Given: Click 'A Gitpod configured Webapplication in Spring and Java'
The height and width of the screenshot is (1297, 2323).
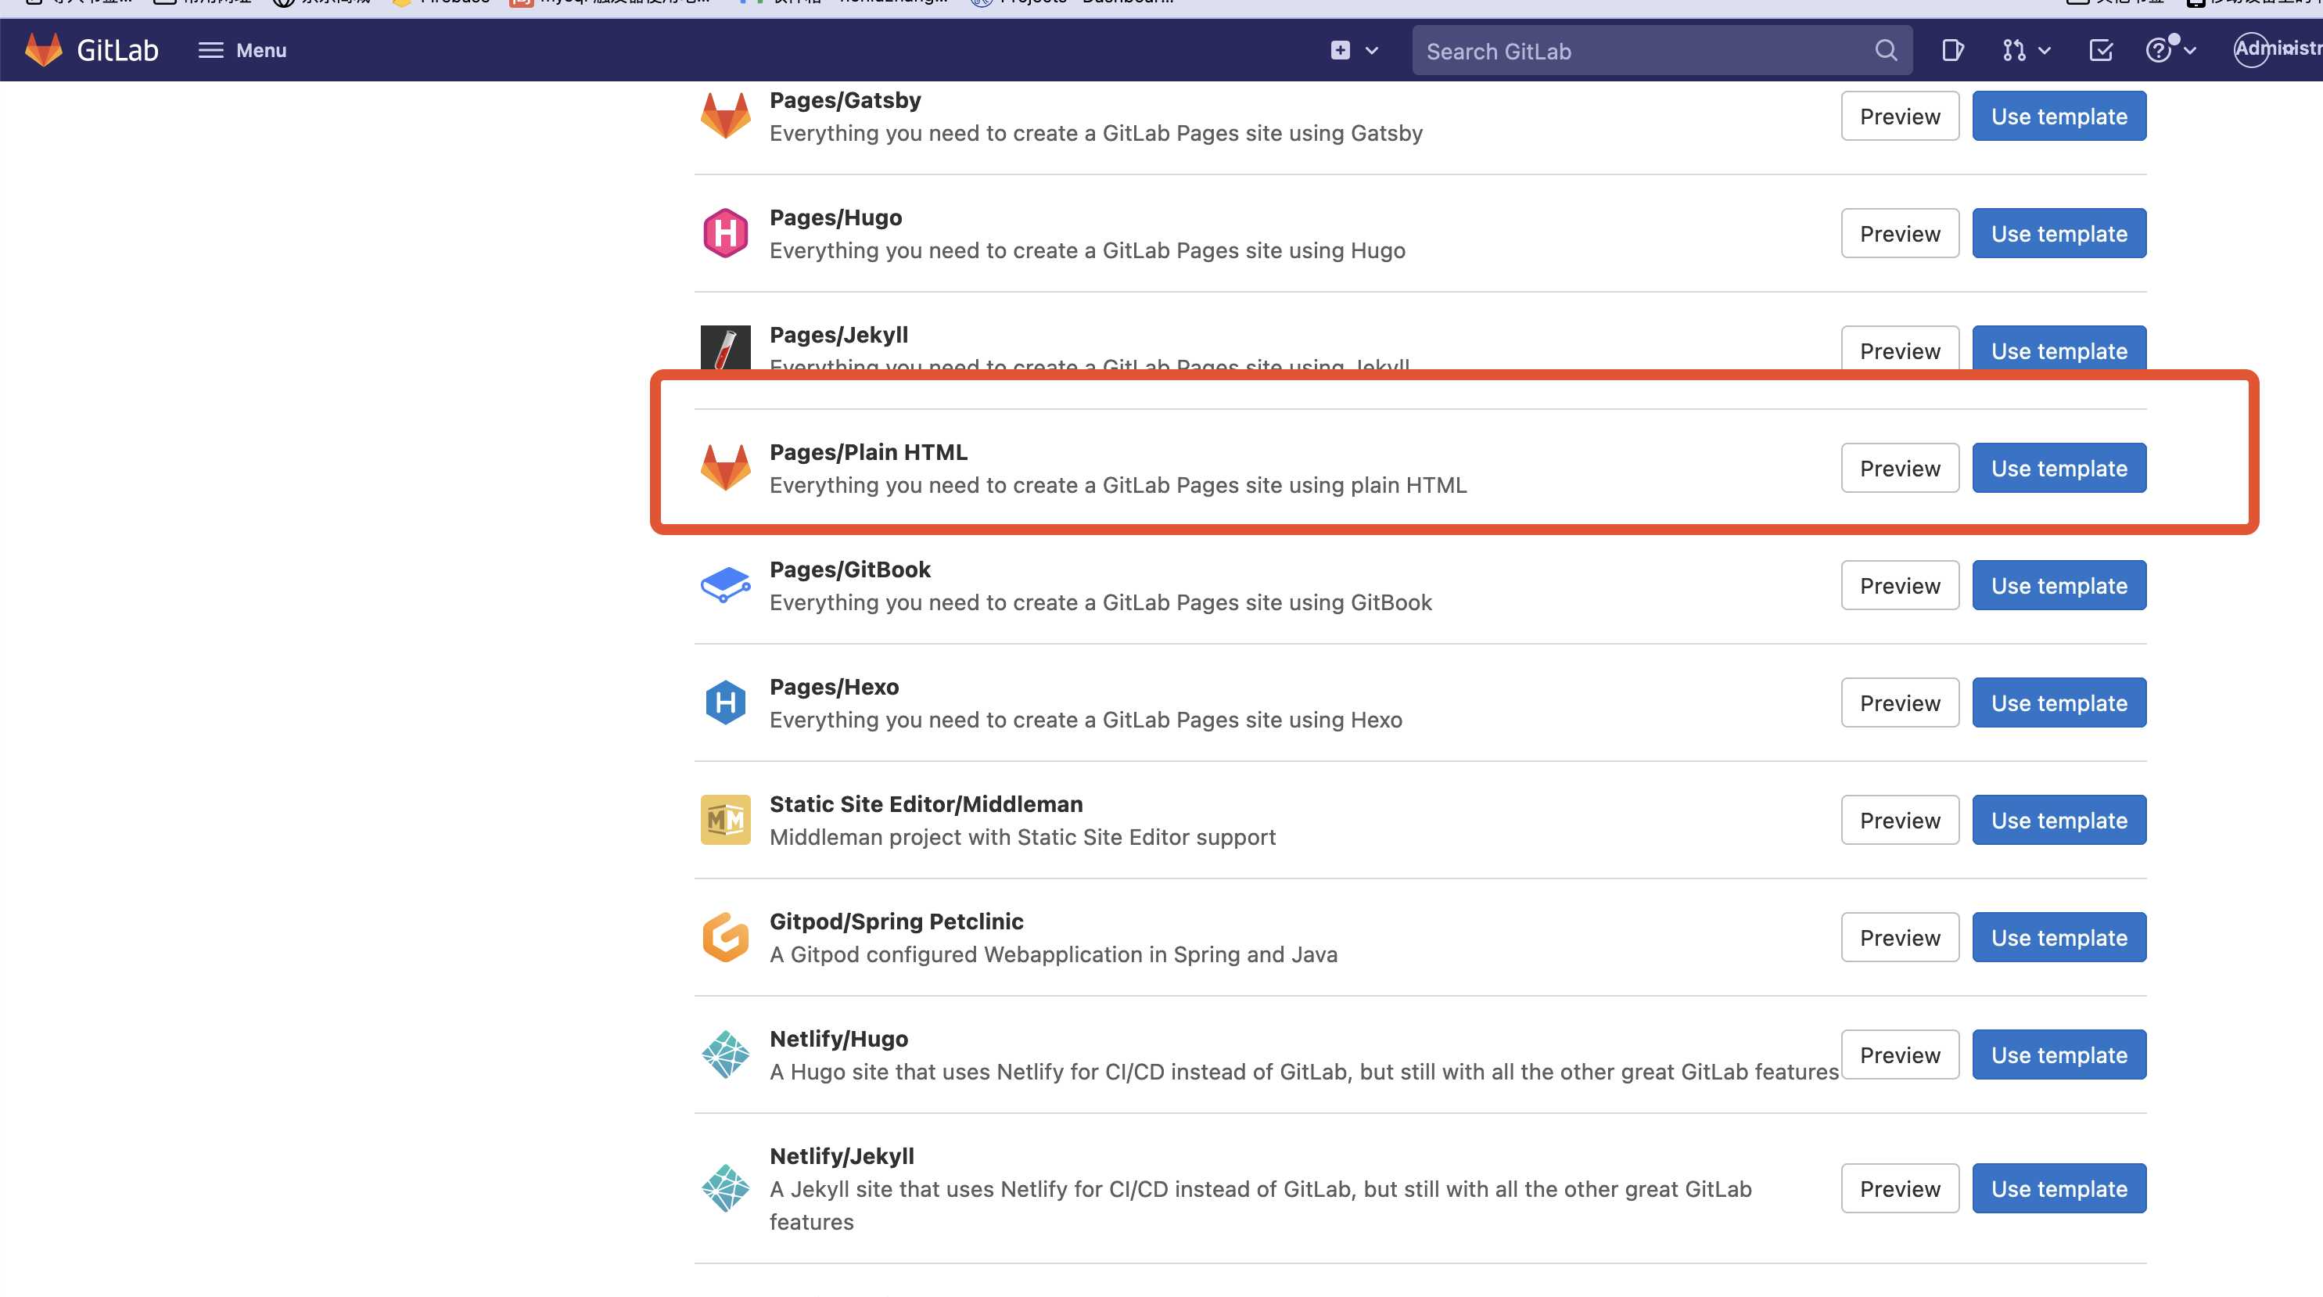Looking at the screenshot, I should click(1054, 954).
